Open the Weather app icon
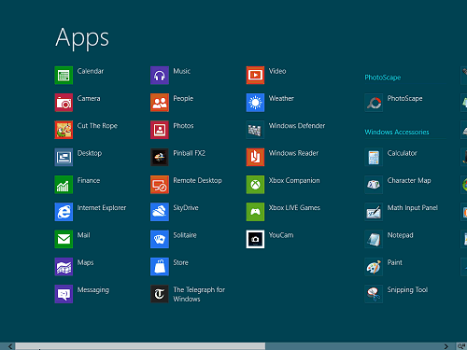467x350 pixels. pyautogui.click(x=255, y=103)
